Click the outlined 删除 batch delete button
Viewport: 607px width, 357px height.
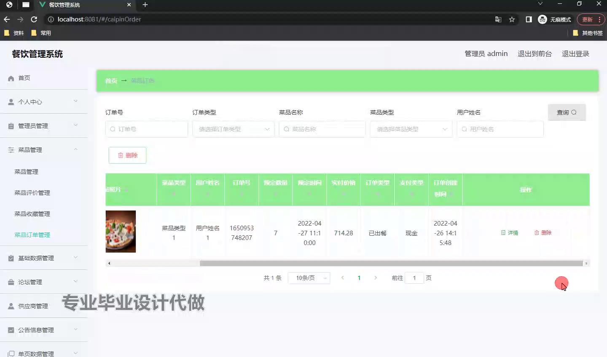pos(127,155)
